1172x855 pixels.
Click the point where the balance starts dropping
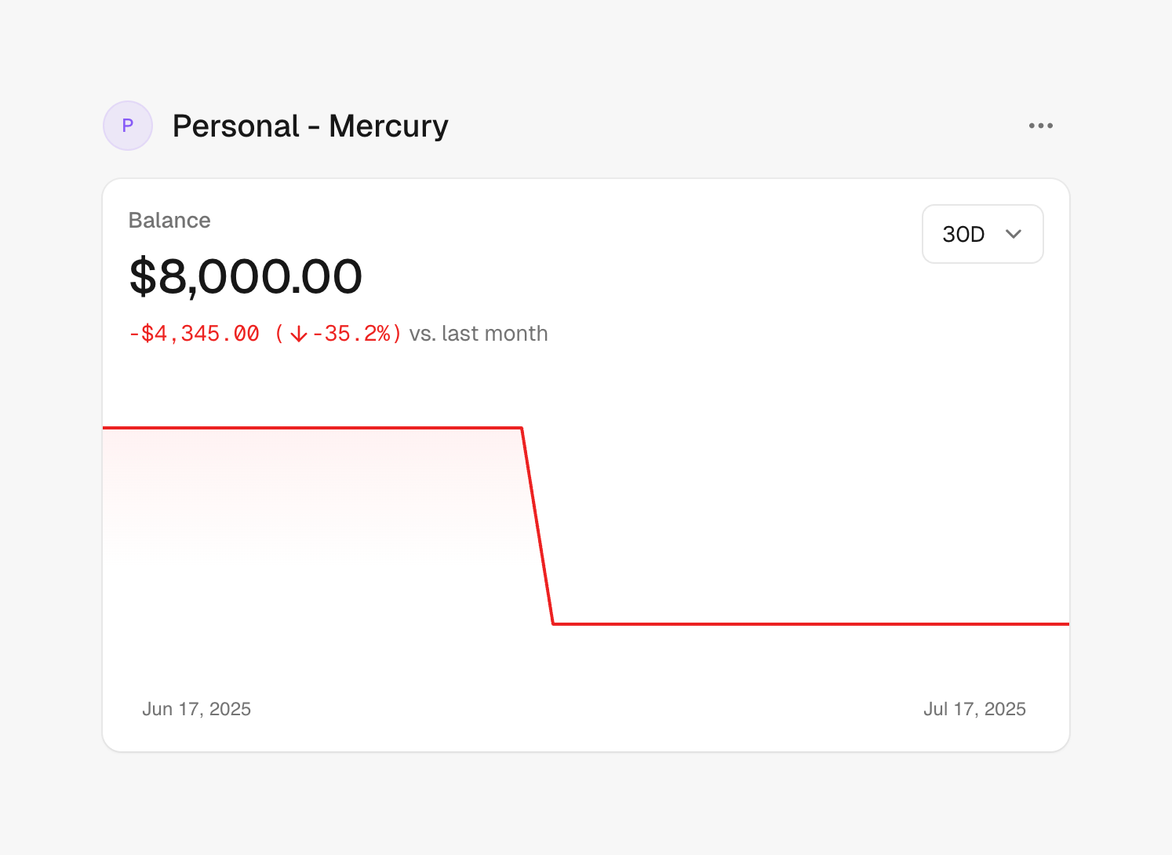click(x=522, y=428)
